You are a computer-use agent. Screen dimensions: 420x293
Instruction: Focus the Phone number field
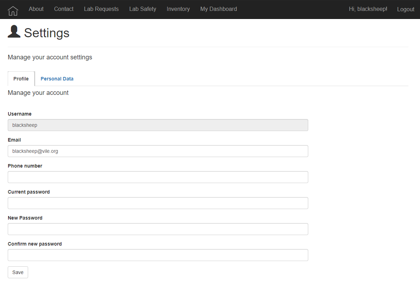click(158, 177)
